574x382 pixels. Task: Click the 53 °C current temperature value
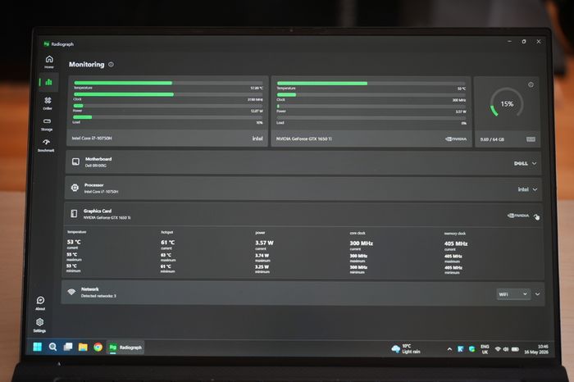[x=74, y=242]
